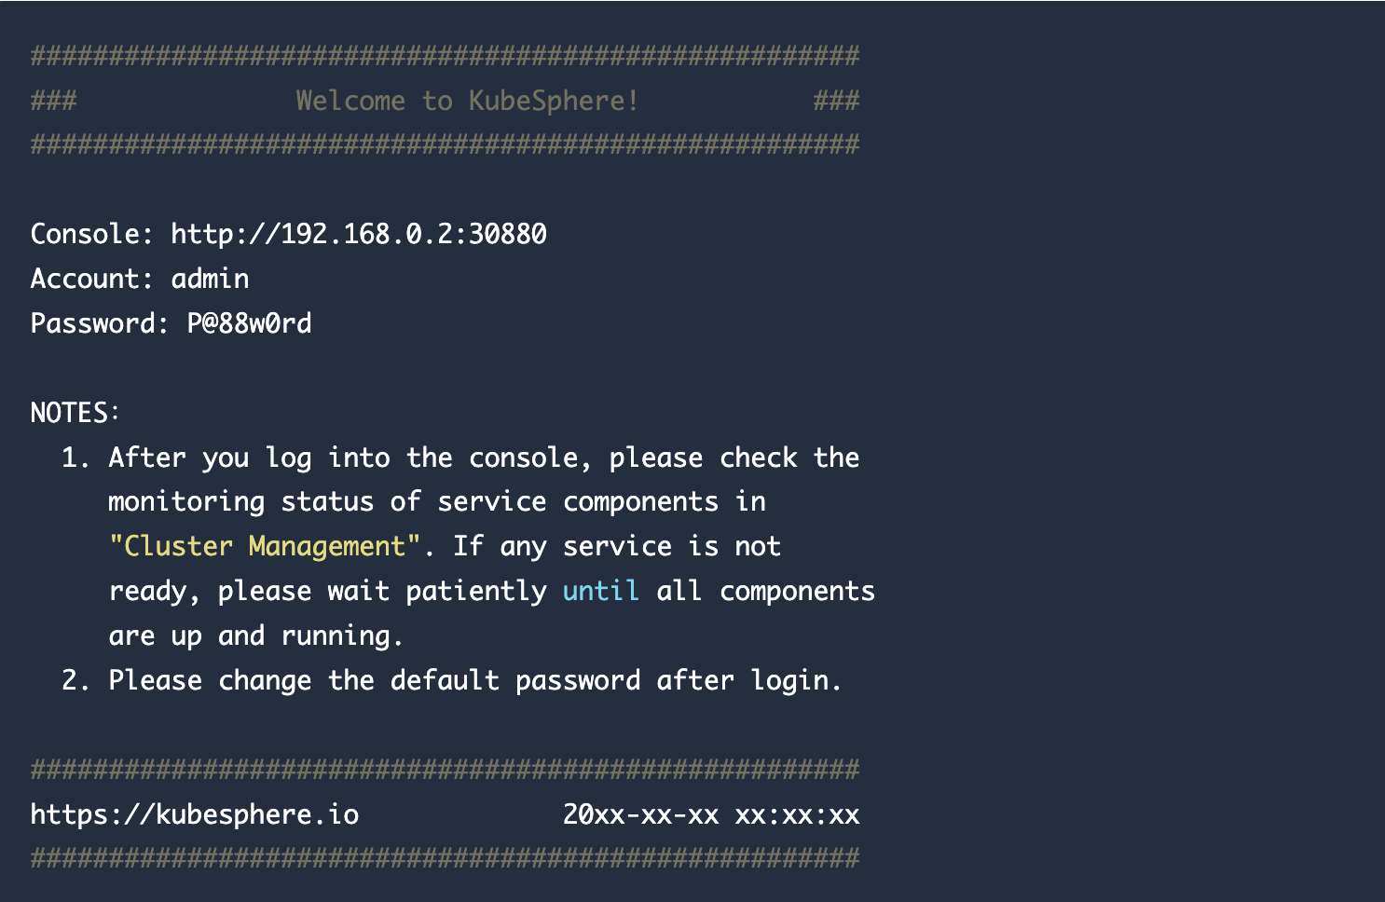Image resolution: width=1385 pixels, height=902 pixels.
Task: Click the "Welcome to KubeSphere!" banner text
Action: [x=467, y=101]
